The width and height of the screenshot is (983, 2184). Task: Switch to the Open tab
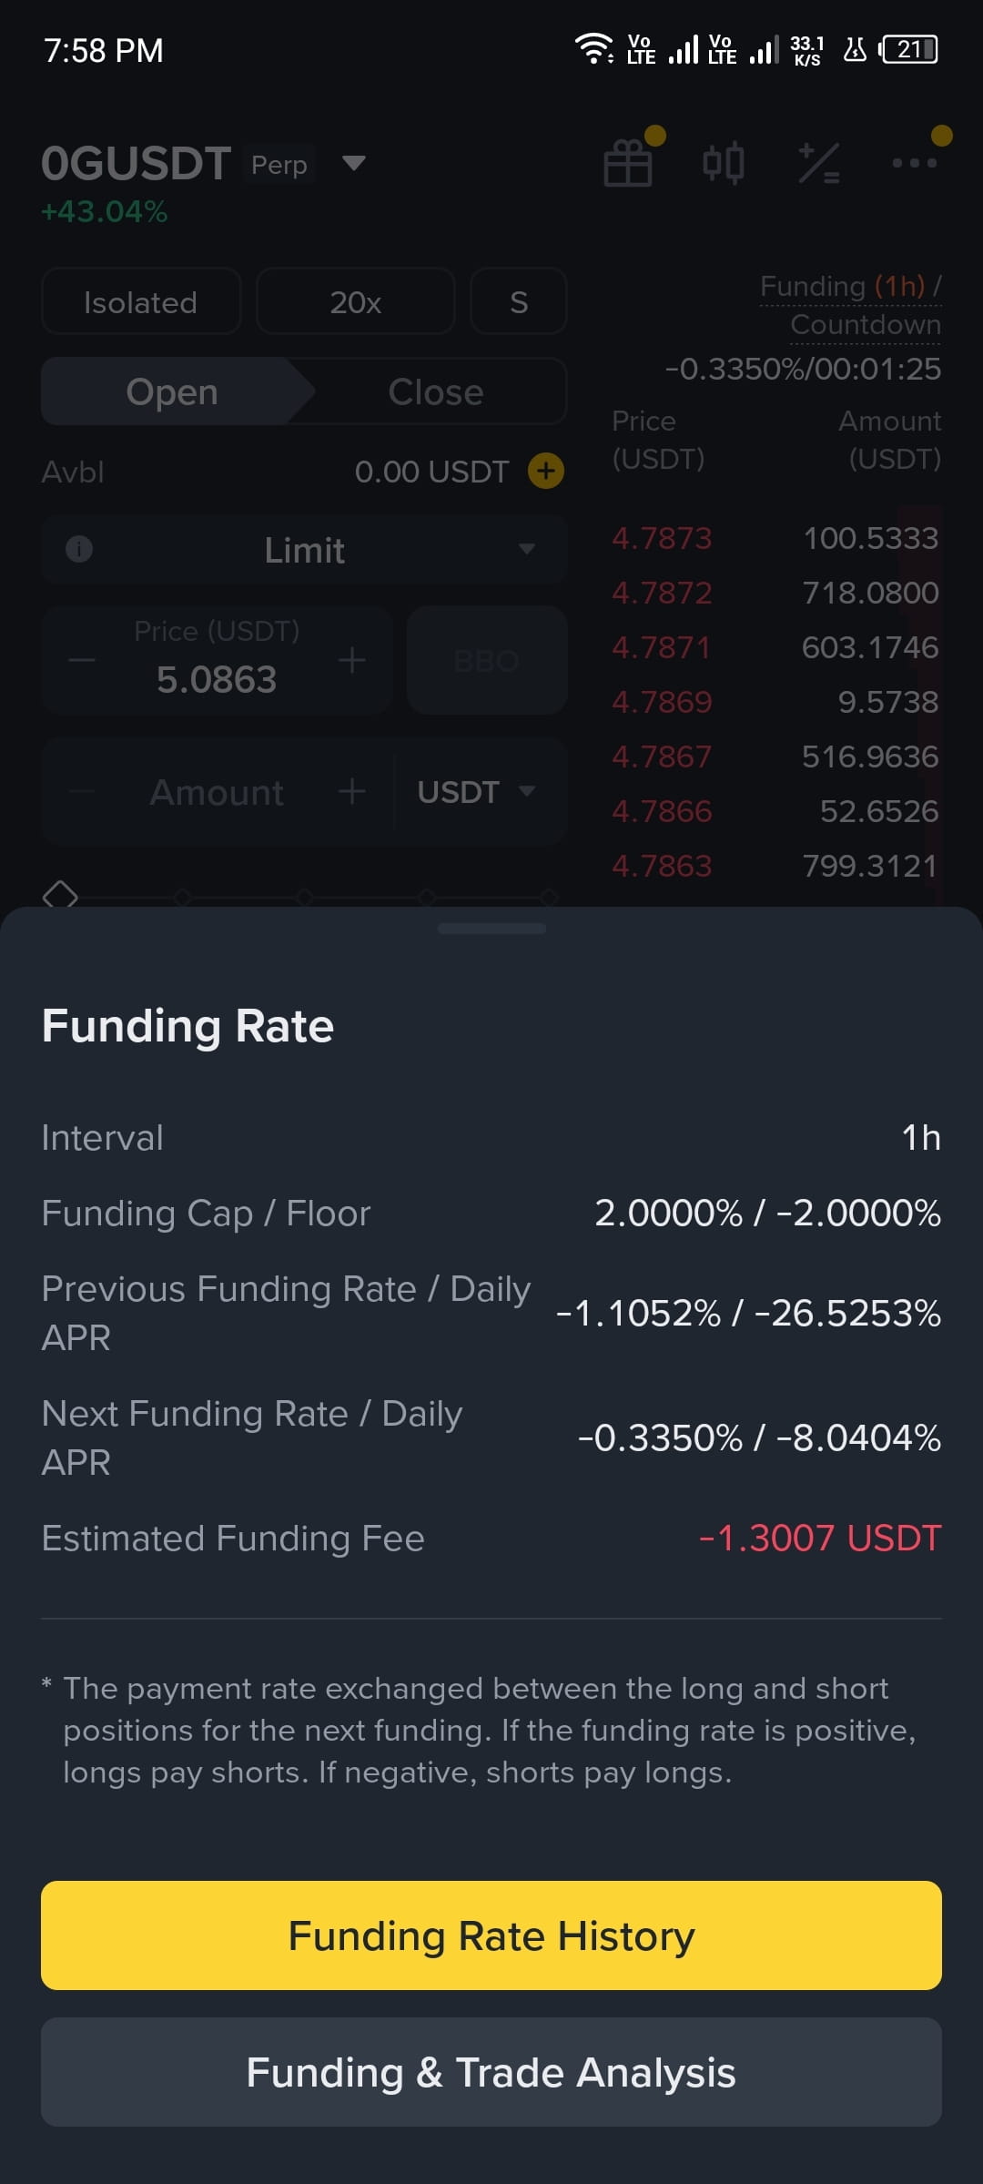click(172, 391)
